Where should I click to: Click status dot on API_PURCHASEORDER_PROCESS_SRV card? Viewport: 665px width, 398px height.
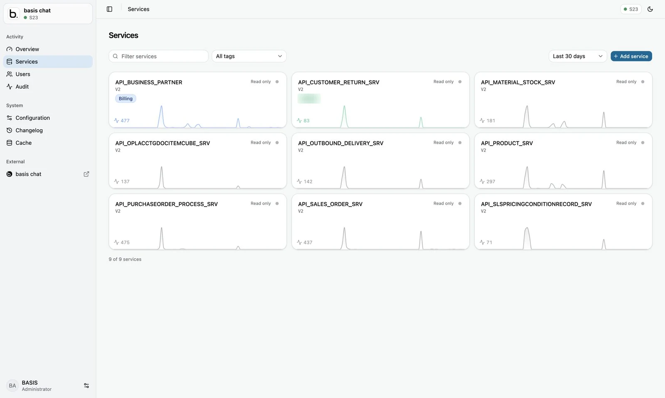pyautogui.click(x=277, y=203)
